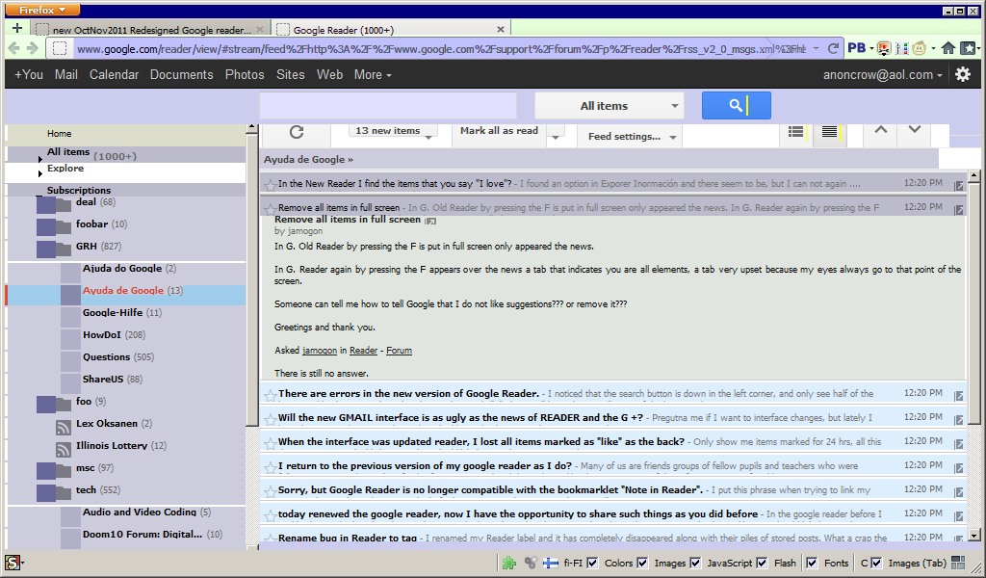
Task: Open the anoncrow@aol.com account menu
Action: tap(883, 74)
